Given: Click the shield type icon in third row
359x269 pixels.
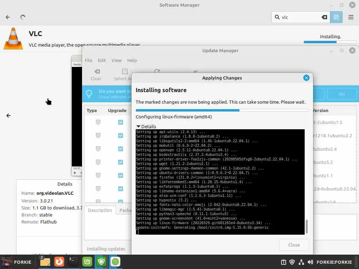Looking at the screenshot, I should (x=98, y=149).
